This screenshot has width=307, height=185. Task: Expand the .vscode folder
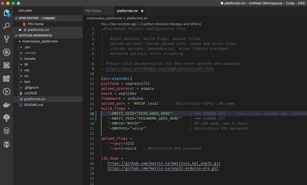pos(21,53)
